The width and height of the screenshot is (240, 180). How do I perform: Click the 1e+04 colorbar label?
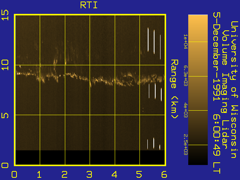tap(186, 42)
